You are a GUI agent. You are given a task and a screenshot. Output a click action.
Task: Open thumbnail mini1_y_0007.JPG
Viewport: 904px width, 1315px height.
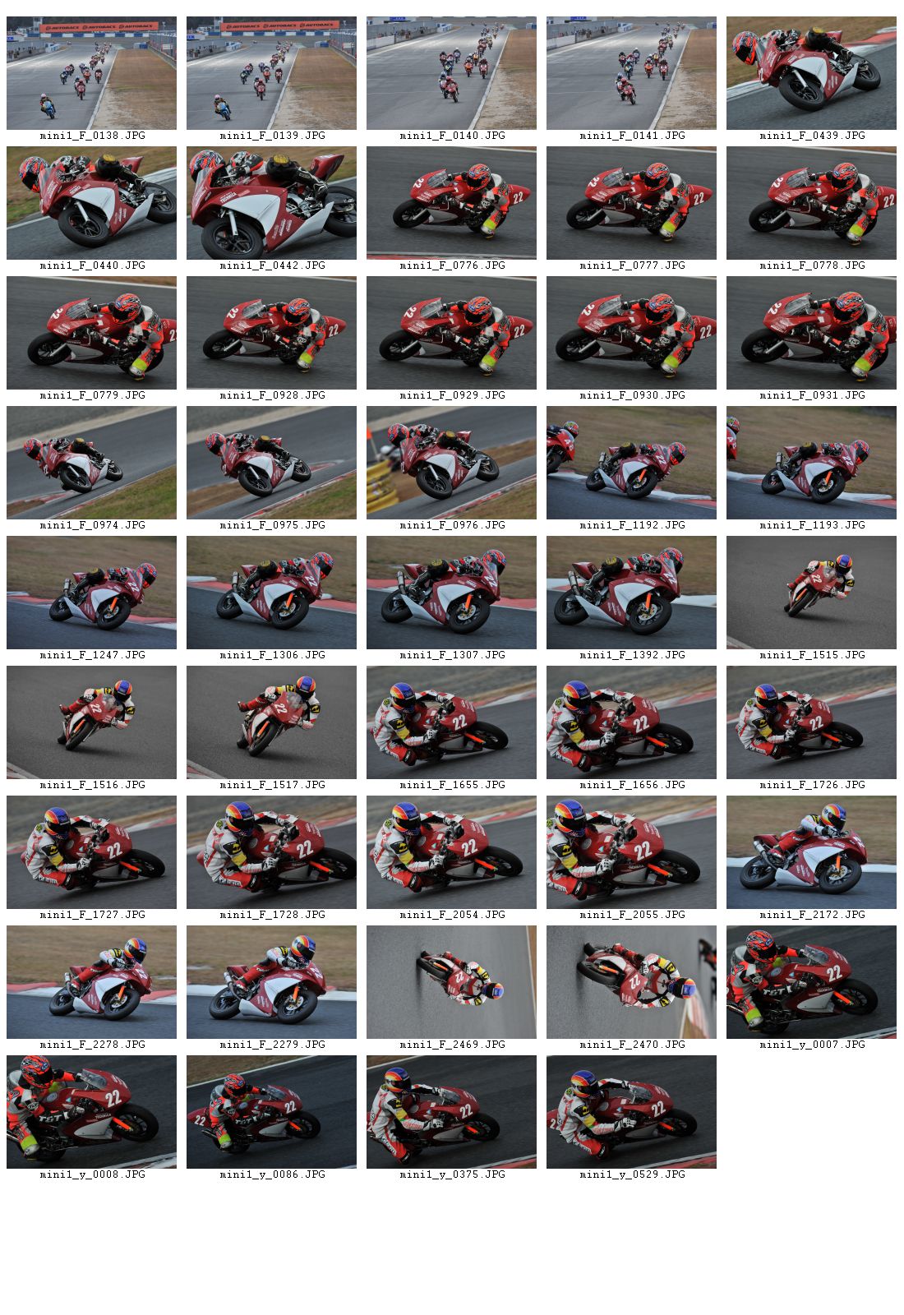[x=811, y=982]
